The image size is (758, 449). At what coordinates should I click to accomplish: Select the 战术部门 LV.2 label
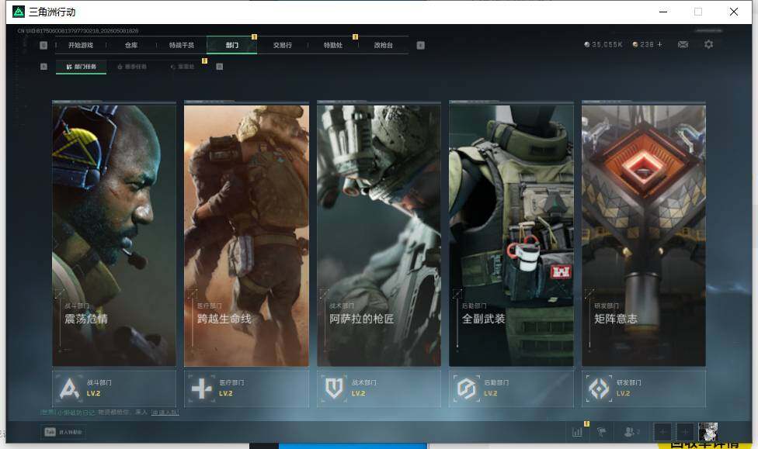[364, 388]
